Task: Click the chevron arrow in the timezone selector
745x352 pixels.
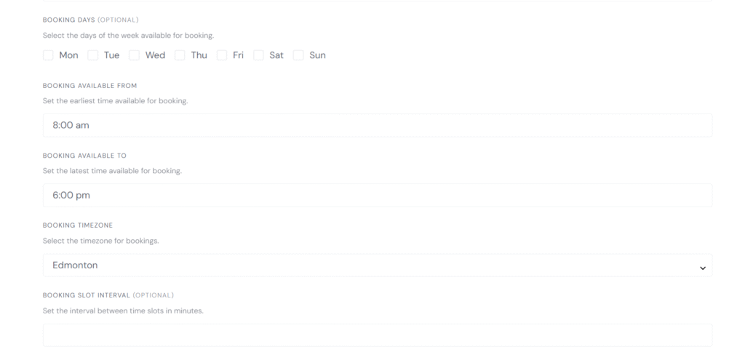Action: point(702,268)
